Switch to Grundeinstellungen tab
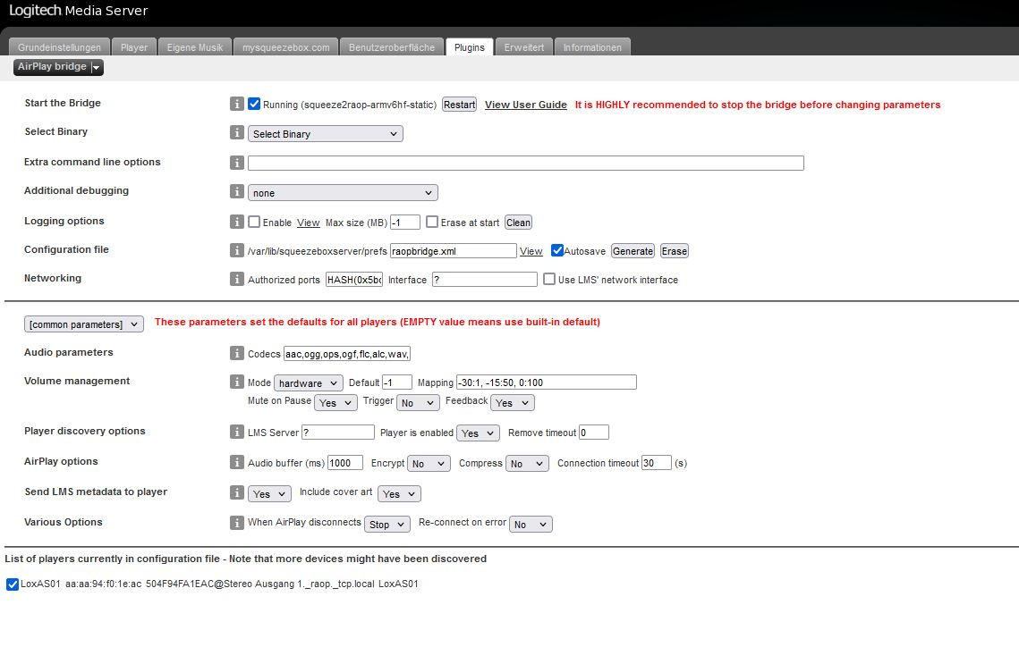 59,47
